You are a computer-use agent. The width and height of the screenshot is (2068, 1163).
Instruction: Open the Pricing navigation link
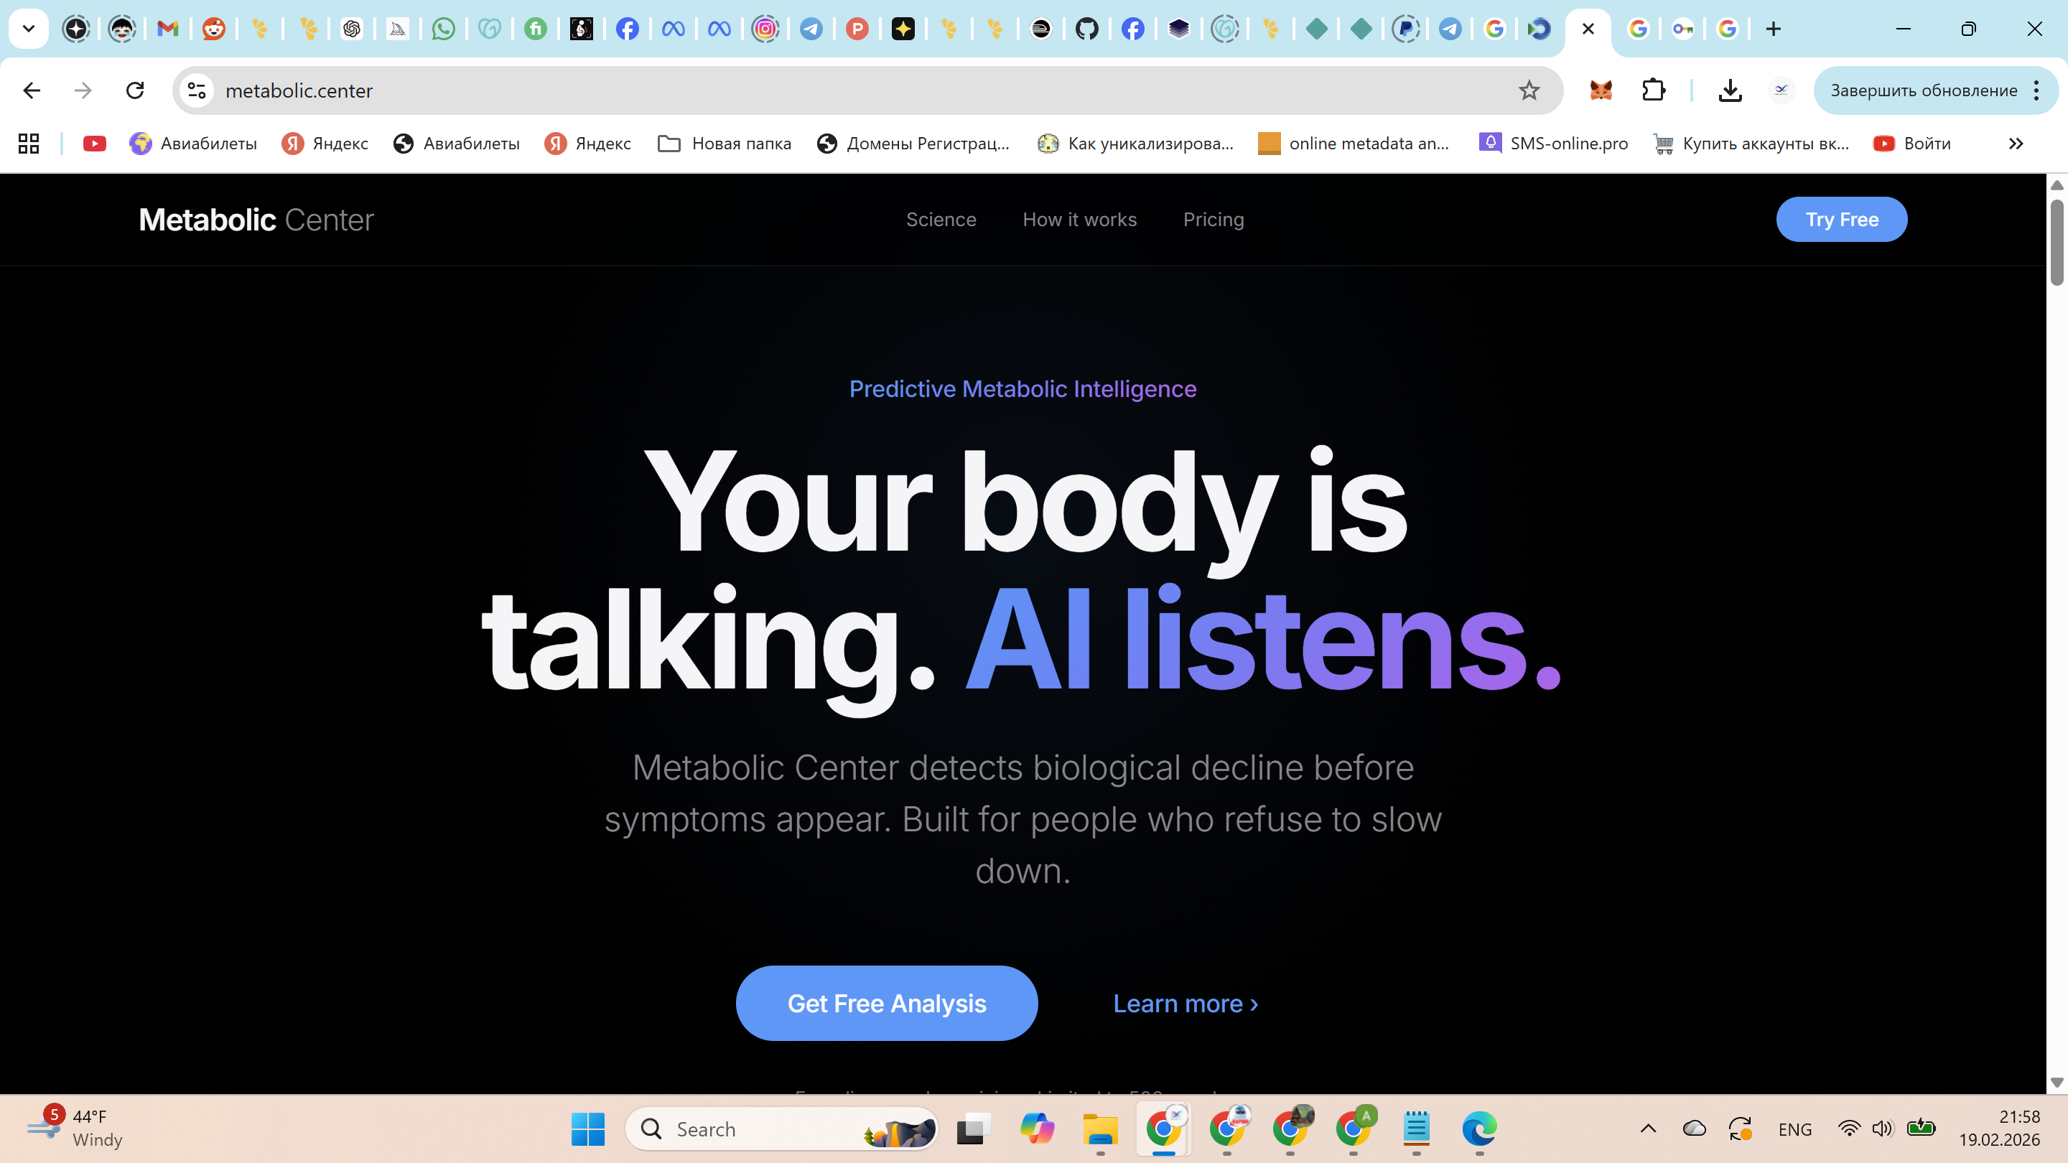(1213, 220)
